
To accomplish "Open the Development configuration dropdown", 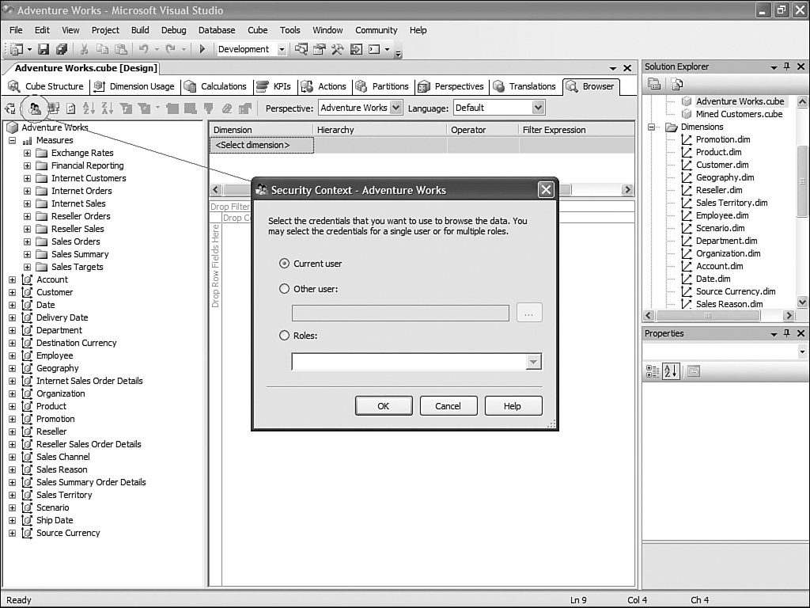I will click(282, 50).
